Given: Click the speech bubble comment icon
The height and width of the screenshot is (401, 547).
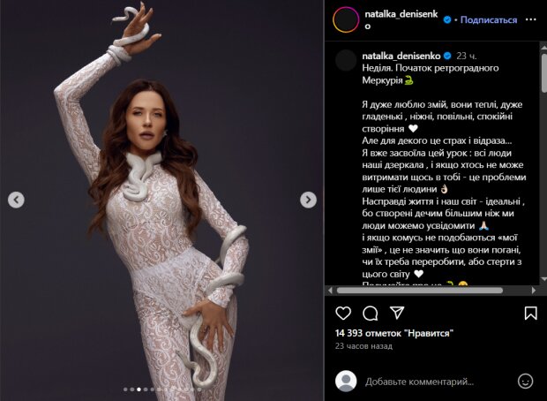Looking at the screenshot, I should [x=371, y=313].
